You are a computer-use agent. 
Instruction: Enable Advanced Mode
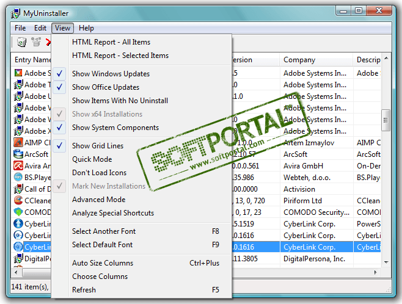141,200
